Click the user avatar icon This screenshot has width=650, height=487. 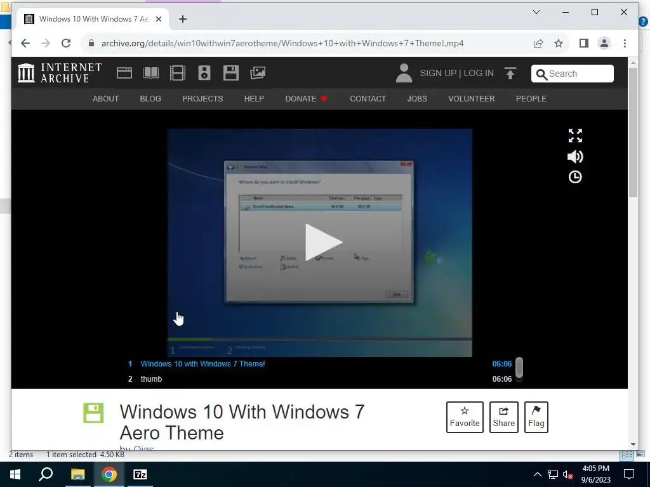404,73
